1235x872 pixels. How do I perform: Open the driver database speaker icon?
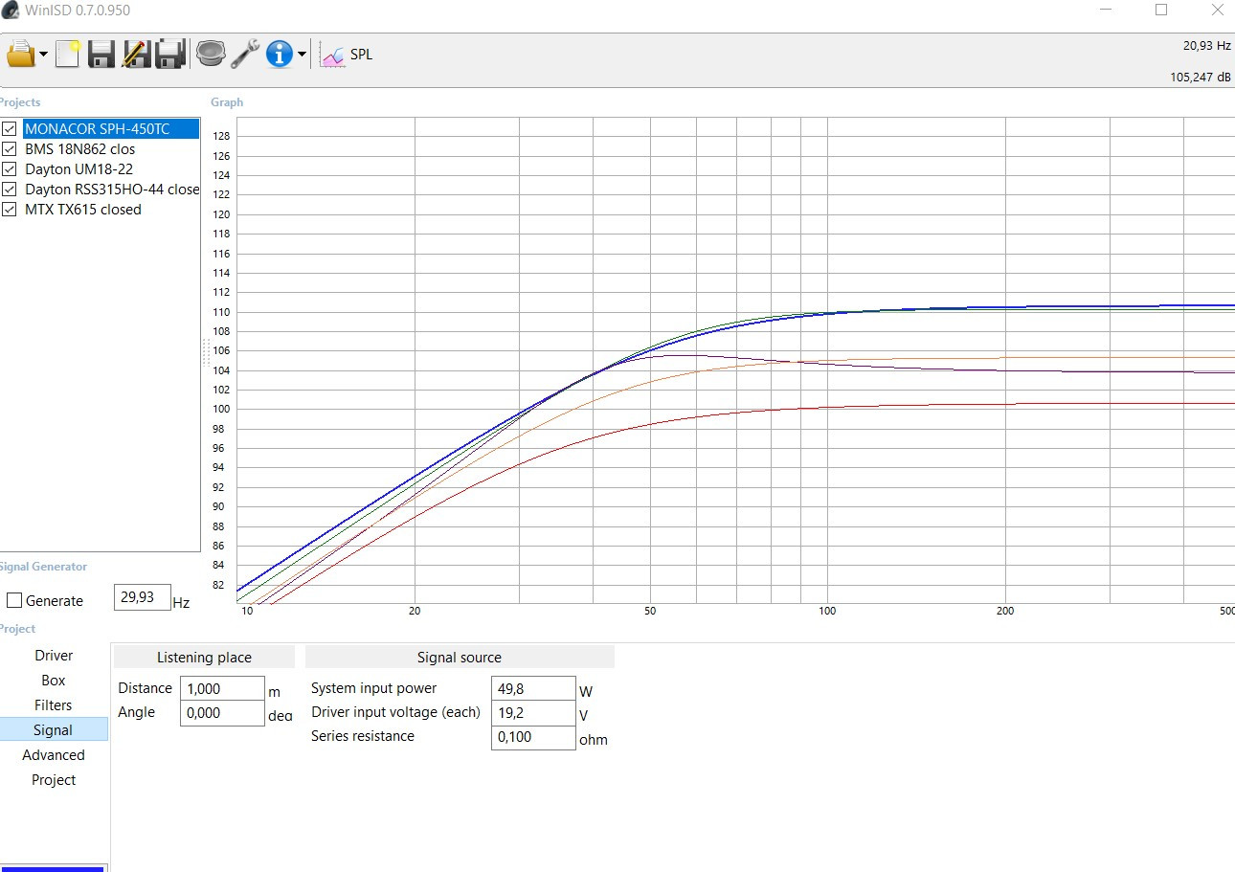point(211,55)
